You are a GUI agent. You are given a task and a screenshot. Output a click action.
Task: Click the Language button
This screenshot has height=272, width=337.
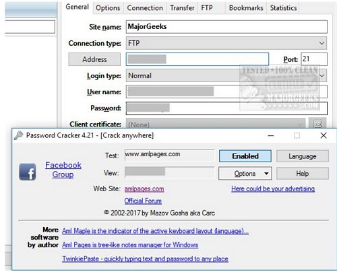tap(303, 156)
